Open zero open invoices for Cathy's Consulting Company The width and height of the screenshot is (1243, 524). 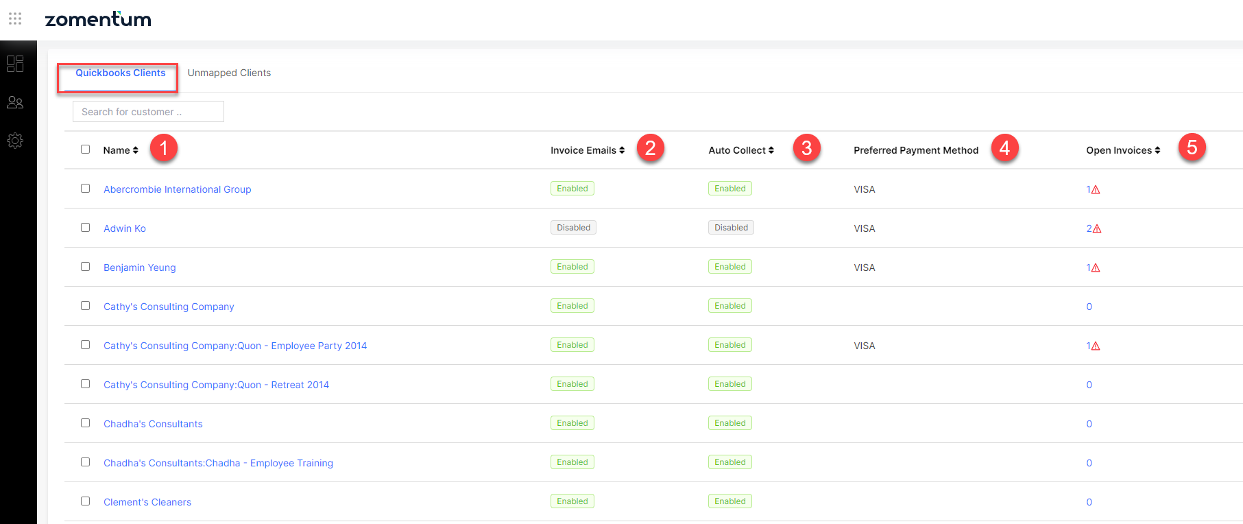[1089, 307]
